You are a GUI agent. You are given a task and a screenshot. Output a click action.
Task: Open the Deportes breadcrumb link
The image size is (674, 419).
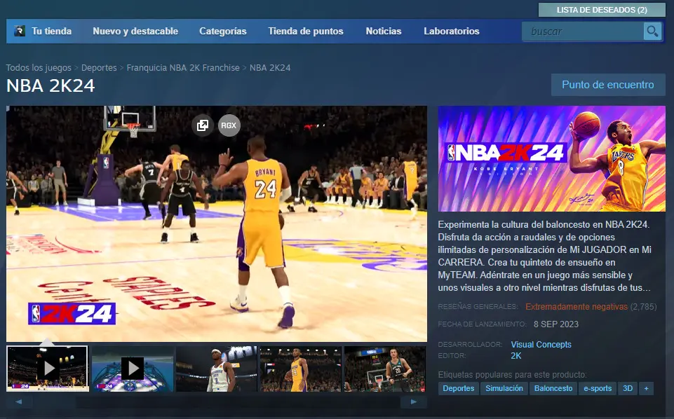coord(99,68)
